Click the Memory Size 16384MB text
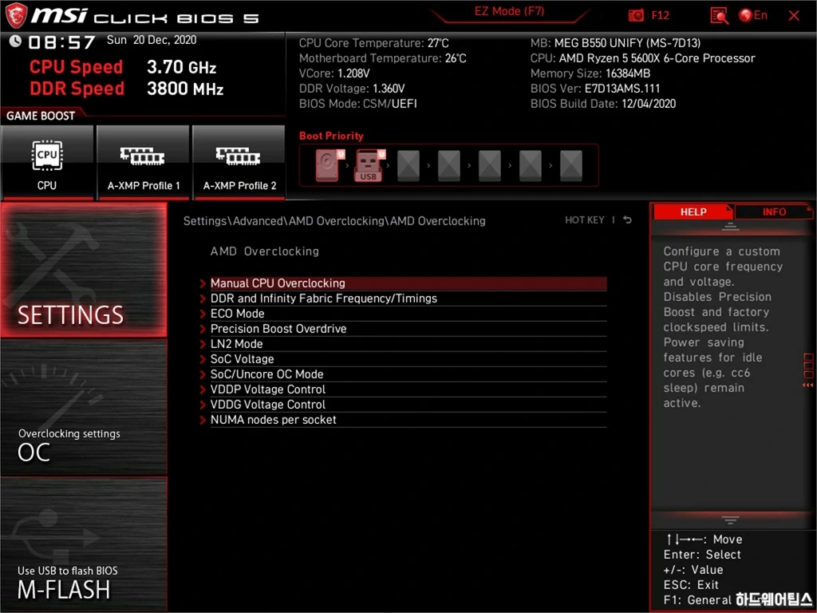Viewport: 817px width, 613px height. point(590,73)
